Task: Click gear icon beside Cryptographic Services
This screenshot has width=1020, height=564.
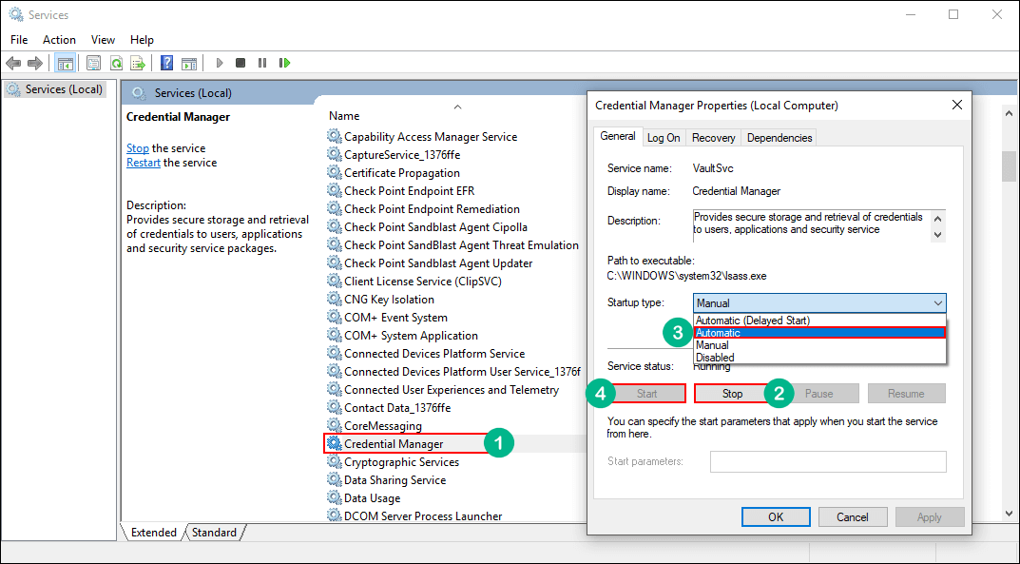Action: pyautogui.click(x=334, y=461)
